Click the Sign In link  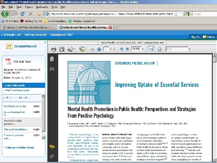[195, 37]
